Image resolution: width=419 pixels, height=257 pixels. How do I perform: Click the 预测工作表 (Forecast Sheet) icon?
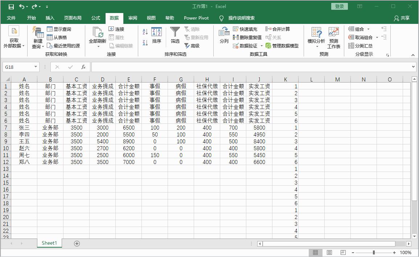333,37
